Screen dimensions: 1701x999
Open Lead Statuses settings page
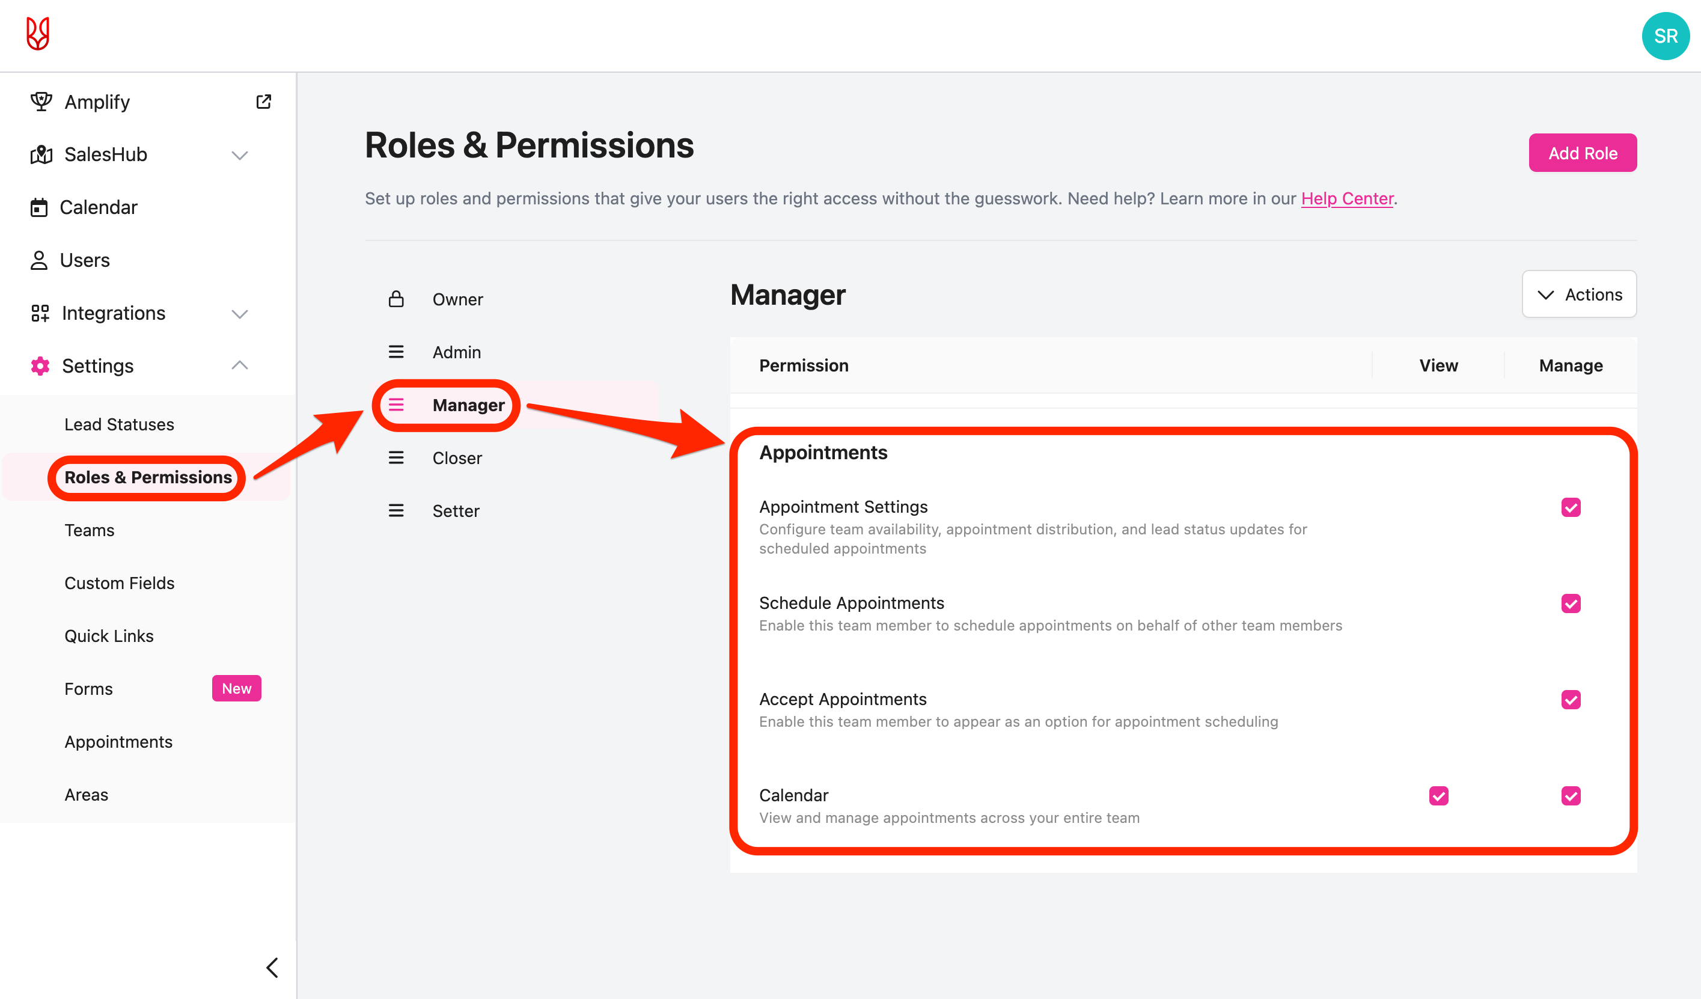119,424
